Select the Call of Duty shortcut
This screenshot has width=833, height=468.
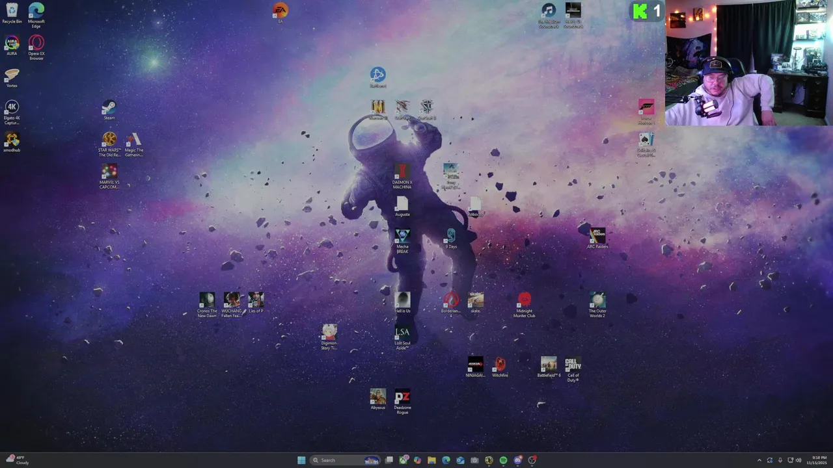[x=573, y=370]
